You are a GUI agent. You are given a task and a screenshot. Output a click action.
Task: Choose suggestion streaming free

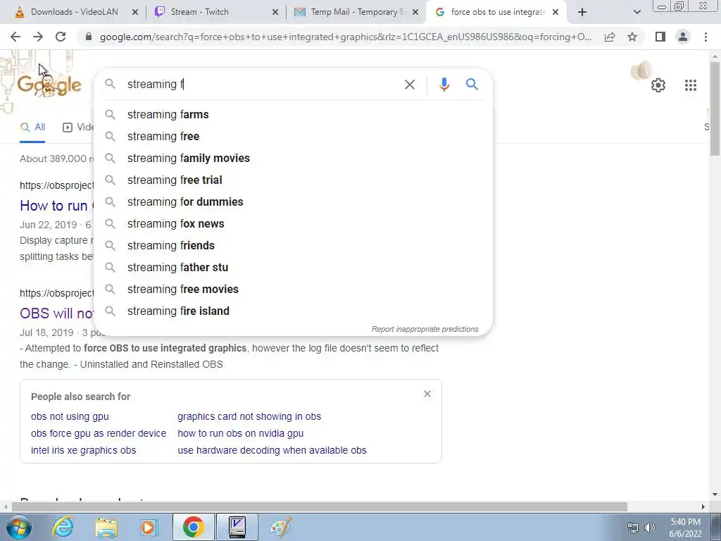point(294,136)
